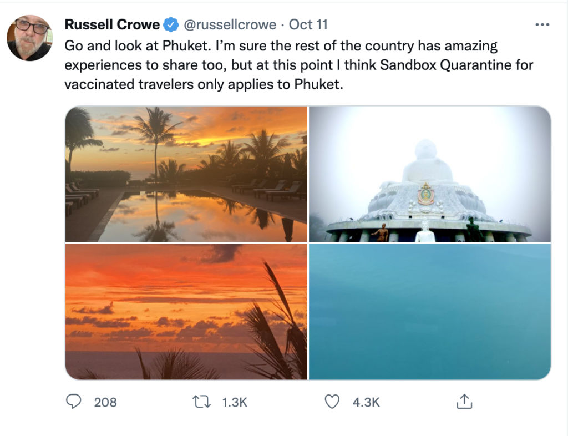Click the blue verified badge
Image resolution: width=568 pixels, height=436 pixels.
coord(171,24)
